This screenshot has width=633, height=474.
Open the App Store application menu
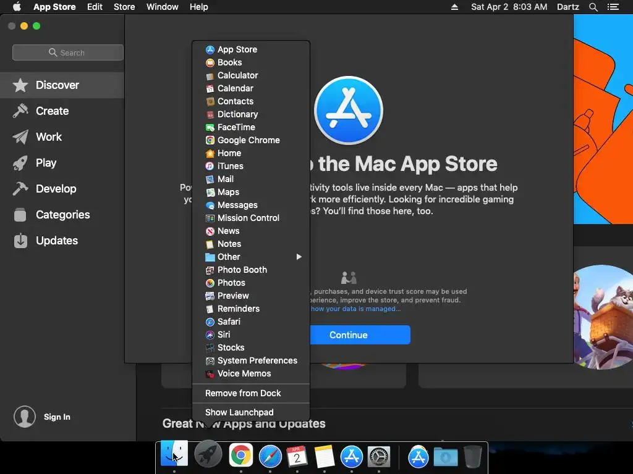54,7
